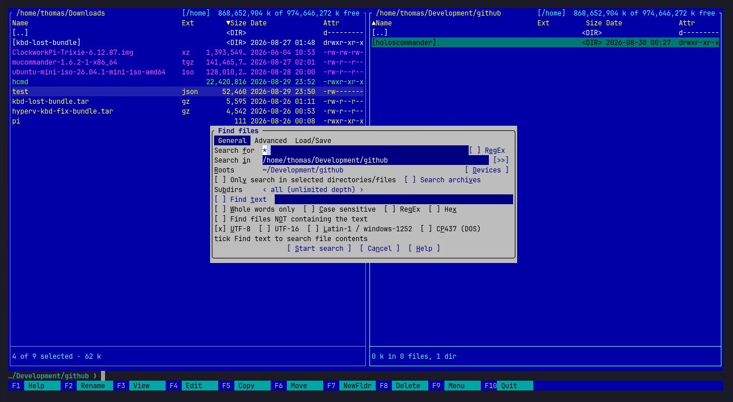Go to parent [..] in left panel
Image resolution: width=733 pixels, height=402 pixels.
(x=188, y=33)
